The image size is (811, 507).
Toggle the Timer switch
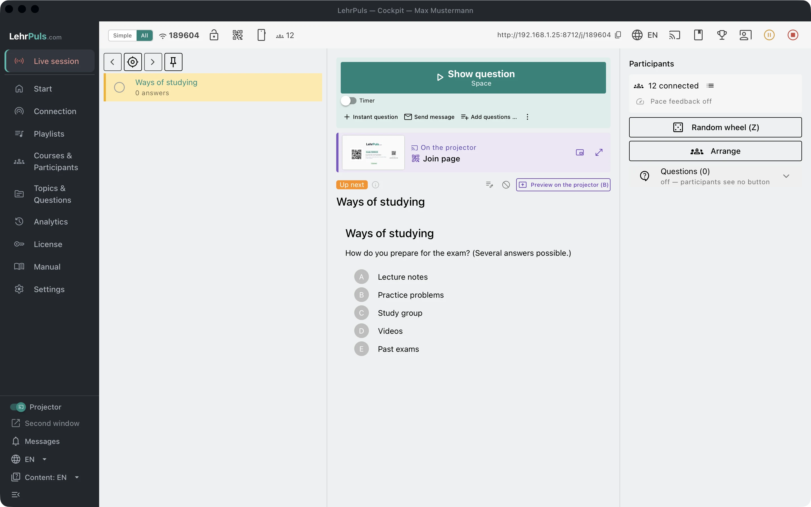349,101
